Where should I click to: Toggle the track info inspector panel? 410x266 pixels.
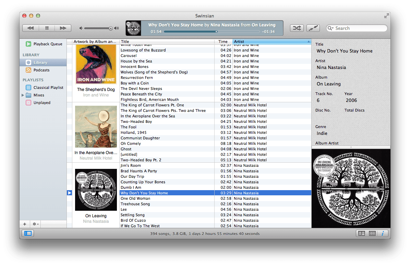pos(383,233)
